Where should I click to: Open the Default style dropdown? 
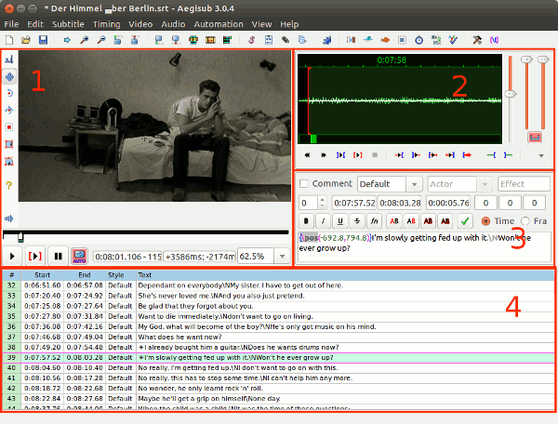click(414, 184)
